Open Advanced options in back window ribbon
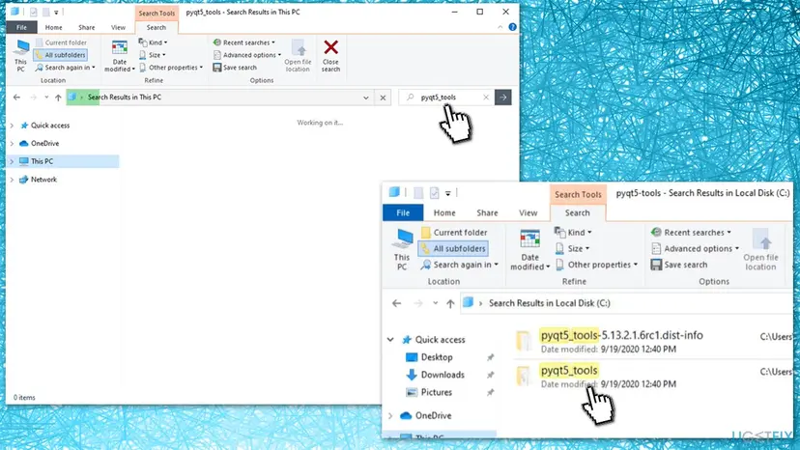 pyautogui.click(x=247, y=55)
